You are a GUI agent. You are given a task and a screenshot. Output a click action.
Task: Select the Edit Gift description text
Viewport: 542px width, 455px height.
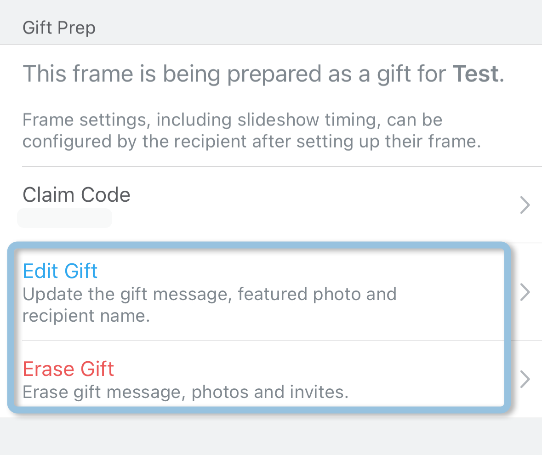pyautogui.click(x=209, y=304)
